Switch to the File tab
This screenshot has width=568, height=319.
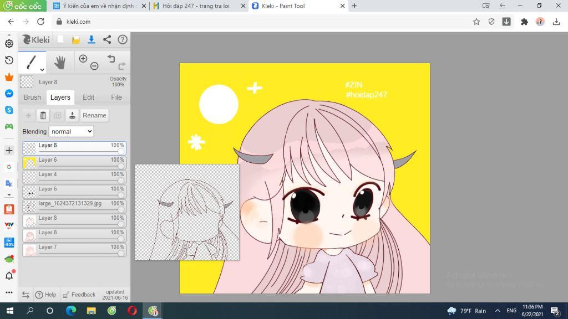[116, 97]
